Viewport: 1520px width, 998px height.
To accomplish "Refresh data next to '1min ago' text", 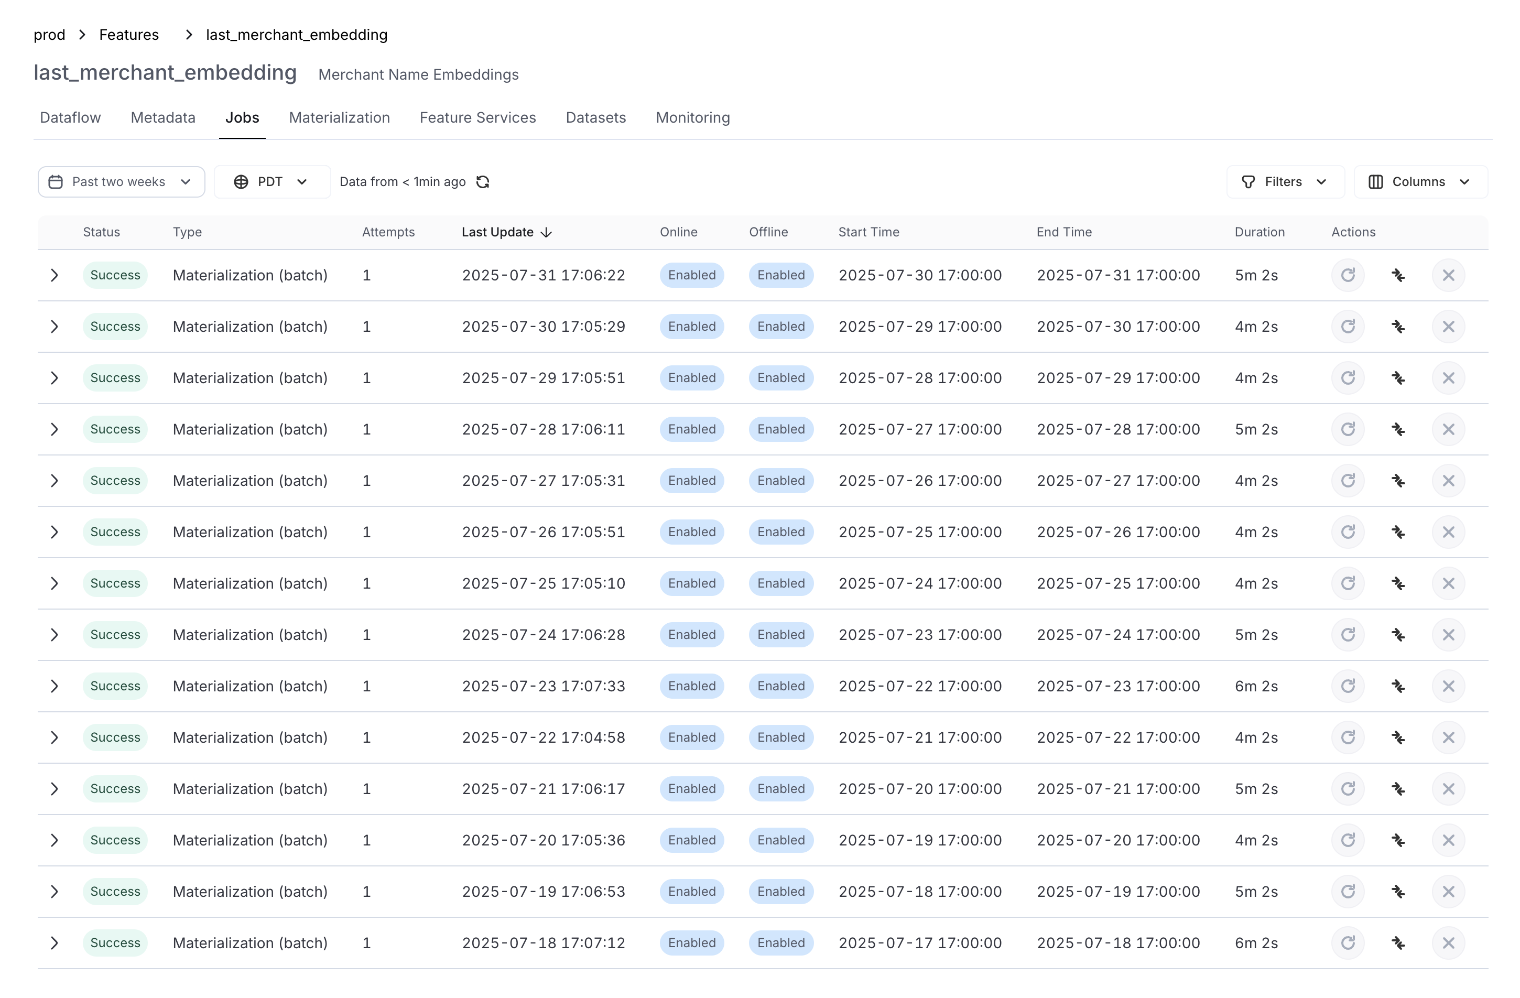I will pos(483,182).
